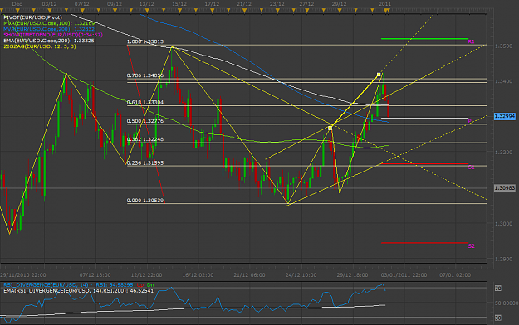Click the 24/12 10:00 time axis label
Viewport: 519px width, 325px height.
pyautogui.click(x=301, y=275)
